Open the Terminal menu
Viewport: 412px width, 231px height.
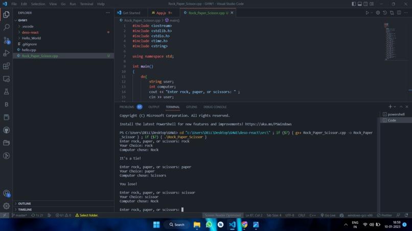pyautogui.click(x=86, y=4)
